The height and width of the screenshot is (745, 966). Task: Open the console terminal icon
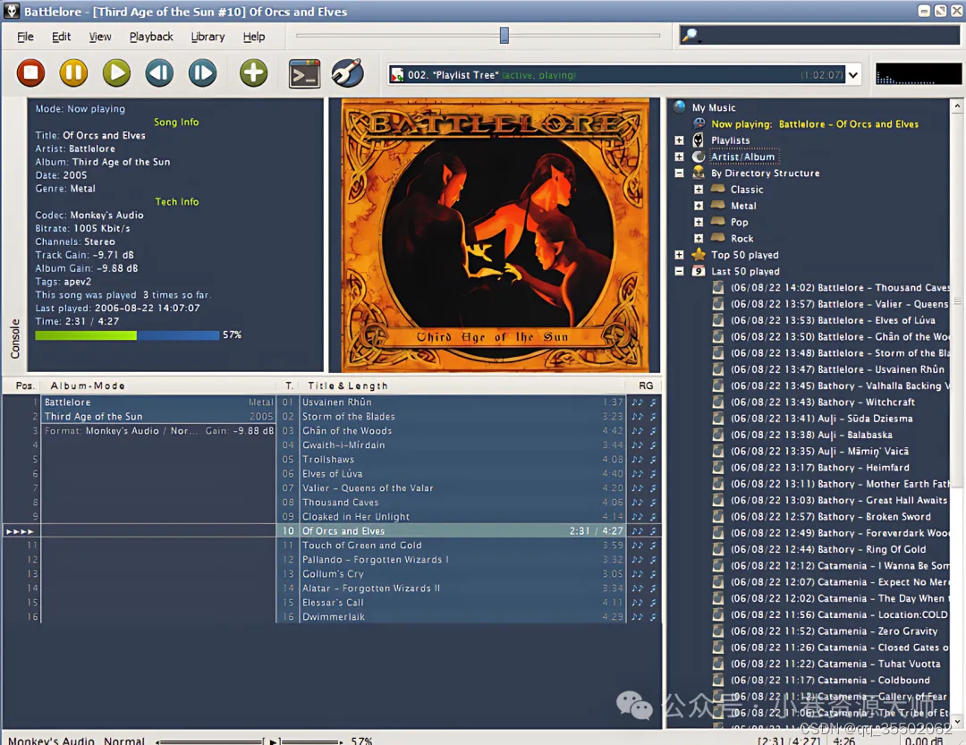[304, 74]
